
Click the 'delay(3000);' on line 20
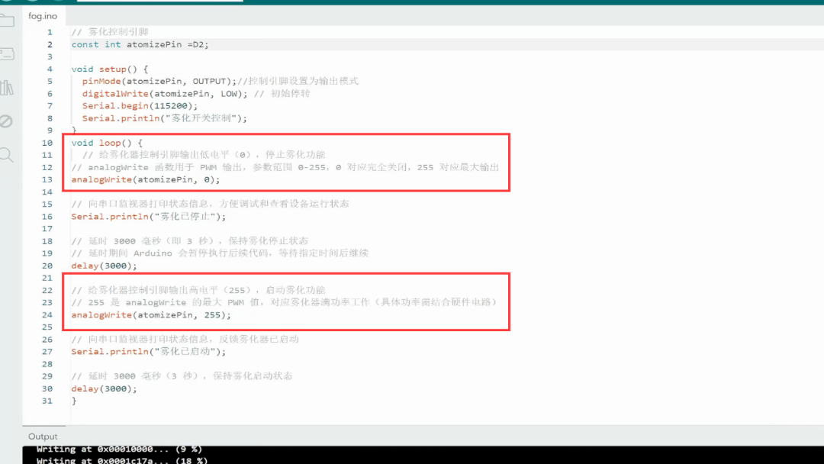104,266
